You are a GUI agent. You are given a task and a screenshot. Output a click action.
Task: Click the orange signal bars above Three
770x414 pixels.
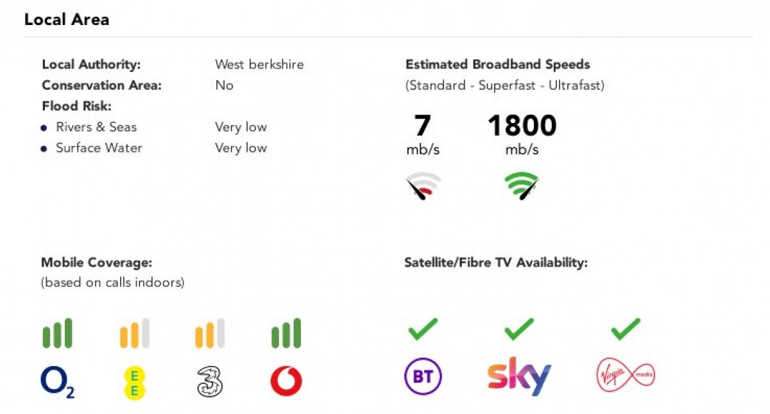point(210,333)
